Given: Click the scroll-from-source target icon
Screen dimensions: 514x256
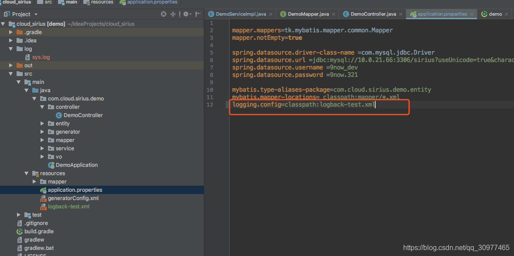Looking at the screenshot, I should (x=164, y=14).
